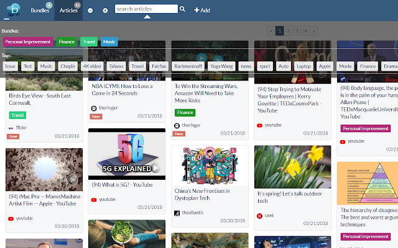
Task: Click the app logo in the header
Action: 13,11
